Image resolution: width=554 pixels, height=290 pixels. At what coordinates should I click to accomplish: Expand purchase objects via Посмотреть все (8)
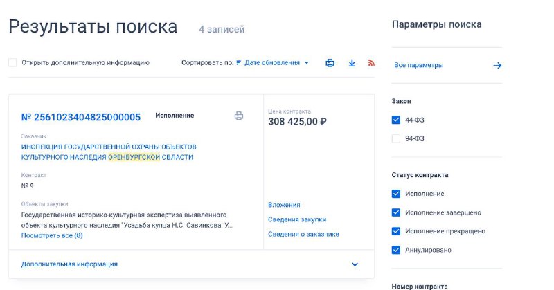click(52, 235)
